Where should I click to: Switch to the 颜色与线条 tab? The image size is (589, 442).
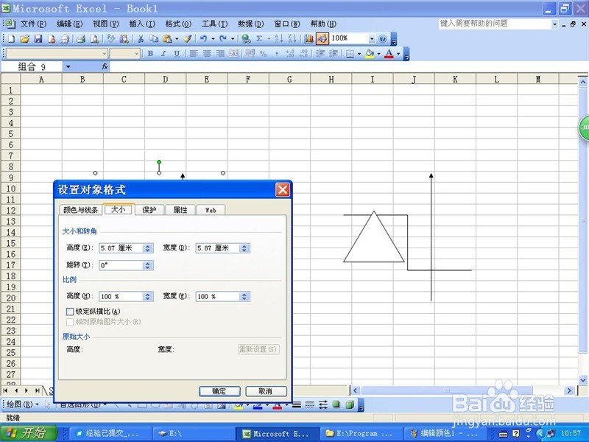[80, 210]
